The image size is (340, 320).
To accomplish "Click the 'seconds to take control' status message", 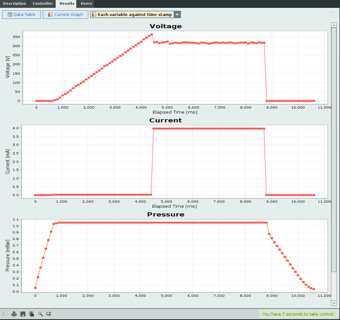I will click(x=298, y=314).
